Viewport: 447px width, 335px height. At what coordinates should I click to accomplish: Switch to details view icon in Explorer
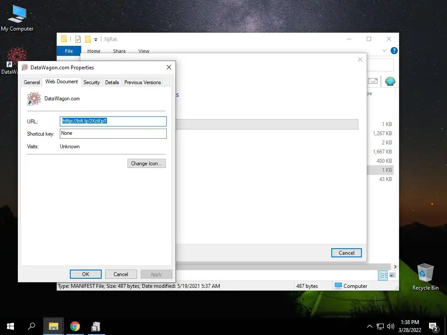click(x=383, y=275)
